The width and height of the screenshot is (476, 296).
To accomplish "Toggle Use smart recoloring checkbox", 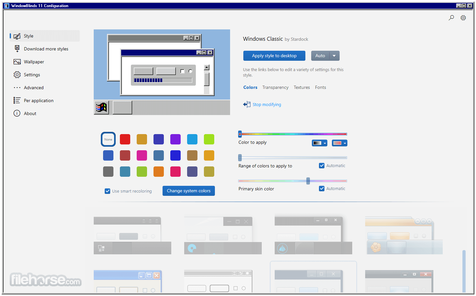I will 108,191.
